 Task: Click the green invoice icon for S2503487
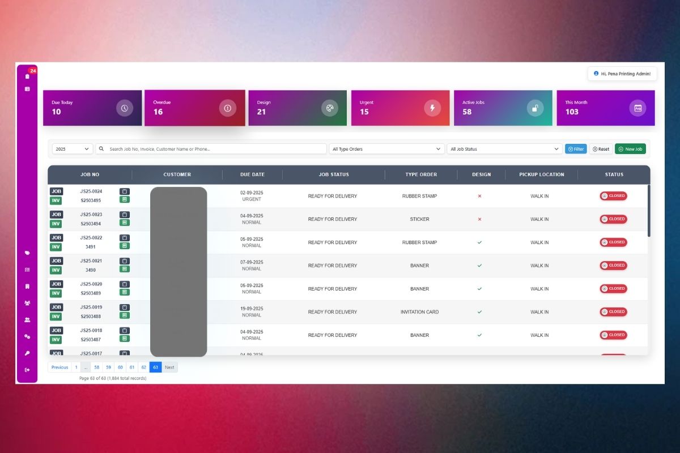tap(125, 339)
